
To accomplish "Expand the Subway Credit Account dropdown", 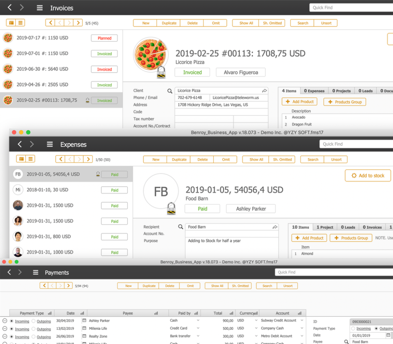I will [302, 321].
